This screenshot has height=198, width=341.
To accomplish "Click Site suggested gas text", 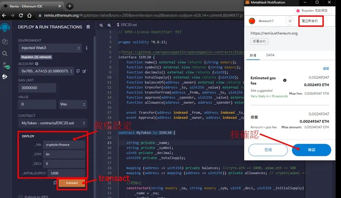I will click(x=261, y=91).
